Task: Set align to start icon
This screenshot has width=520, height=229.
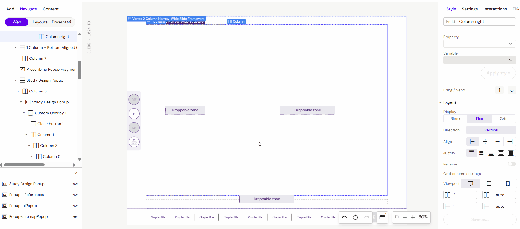Action: [472, 141]
